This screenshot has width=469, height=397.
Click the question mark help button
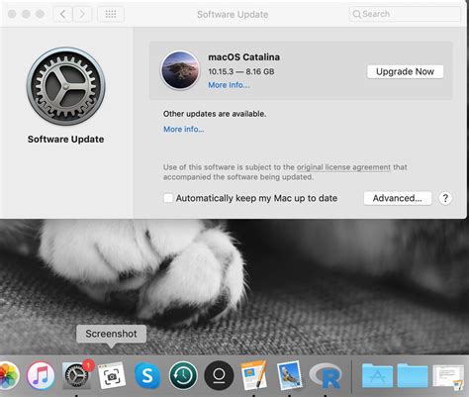pyautogui.click(x=445, y=198)
